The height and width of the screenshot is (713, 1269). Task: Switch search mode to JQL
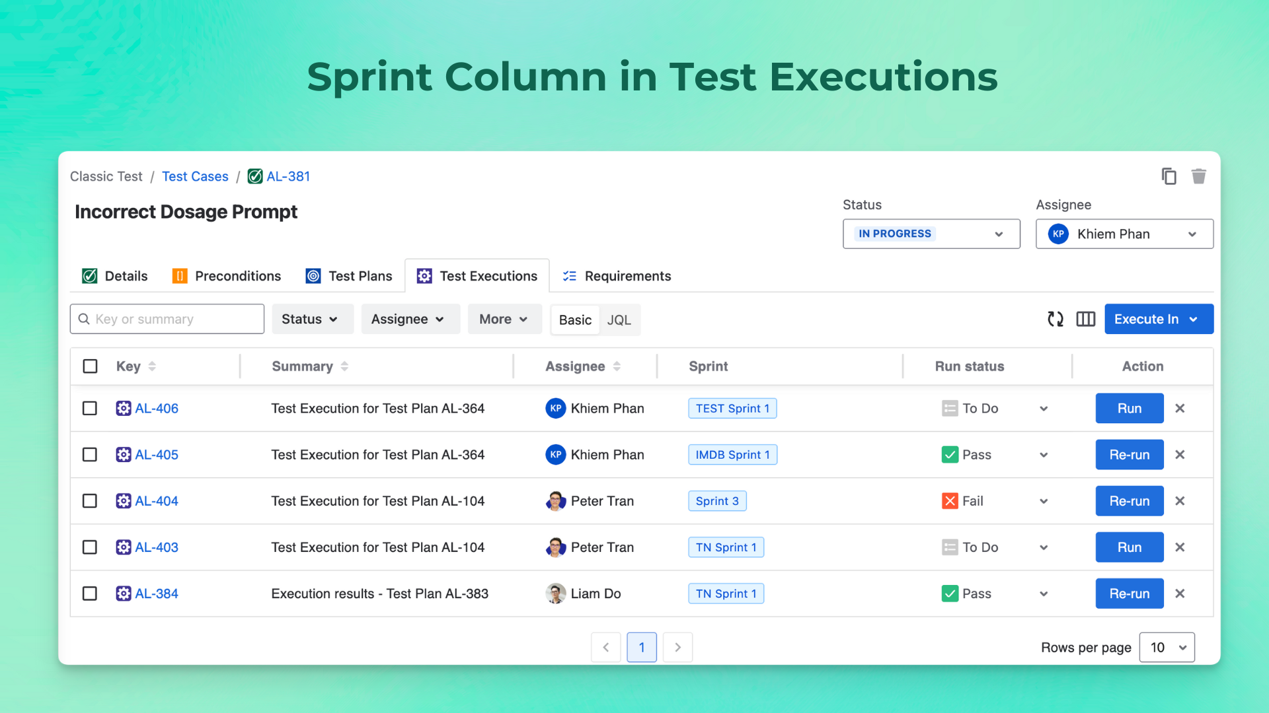619,320
